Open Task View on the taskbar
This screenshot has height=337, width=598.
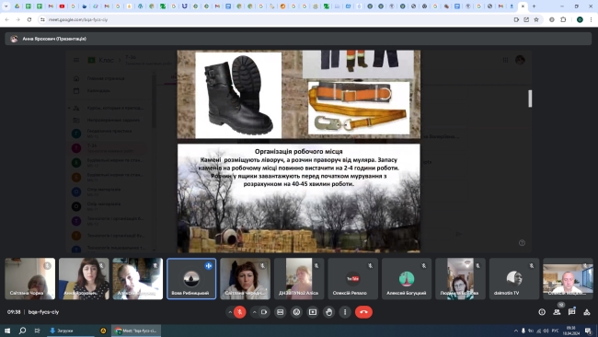[37, 331]
